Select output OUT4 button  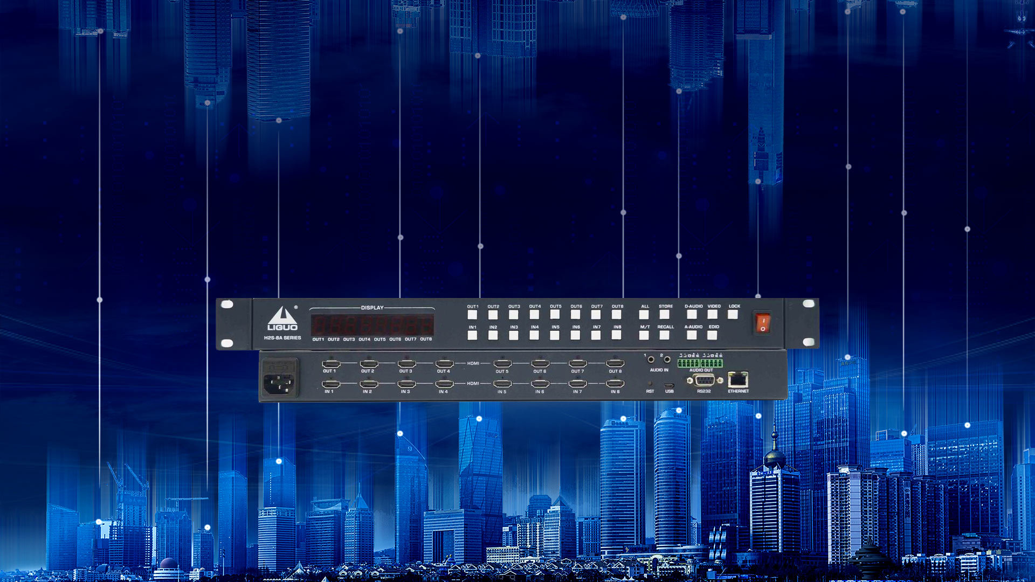point(534,315)
